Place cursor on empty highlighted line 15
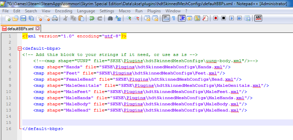 coord(158,122)
